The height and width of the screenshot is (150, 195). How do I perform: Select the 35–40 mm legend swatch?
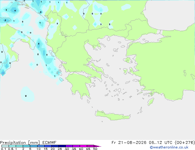click(76, 146)
